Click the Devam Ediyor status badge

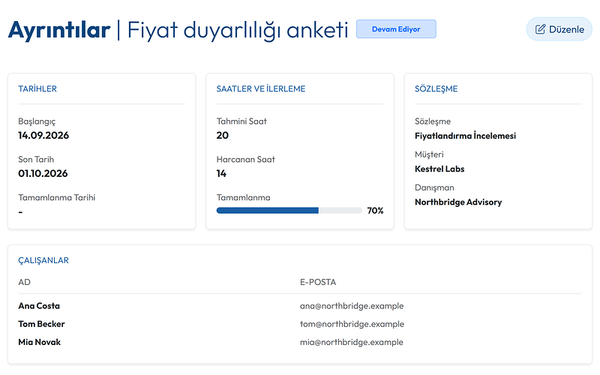[396, 29]
